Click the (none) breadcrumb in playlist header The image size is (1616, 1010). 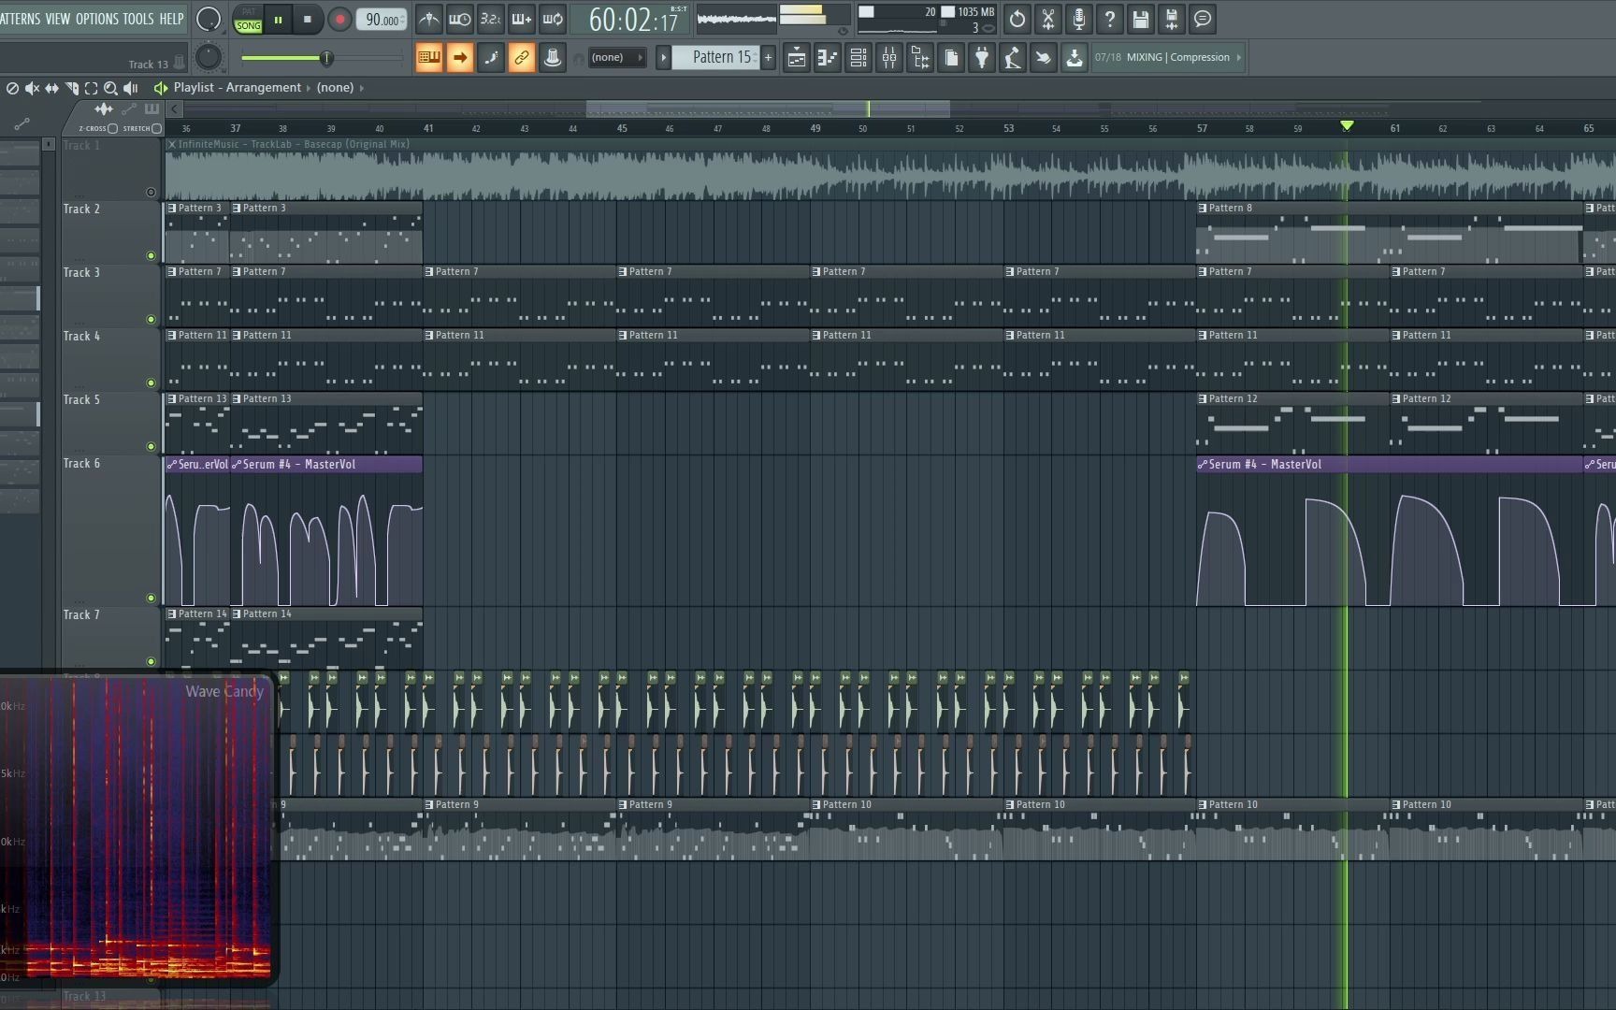[x=335, y=87]
